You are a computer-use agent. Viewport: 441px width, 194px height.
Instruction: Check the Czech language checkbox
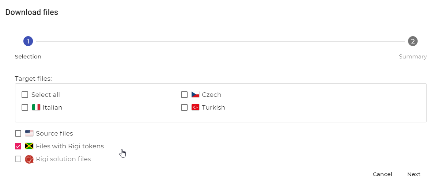tap(184, 95)
